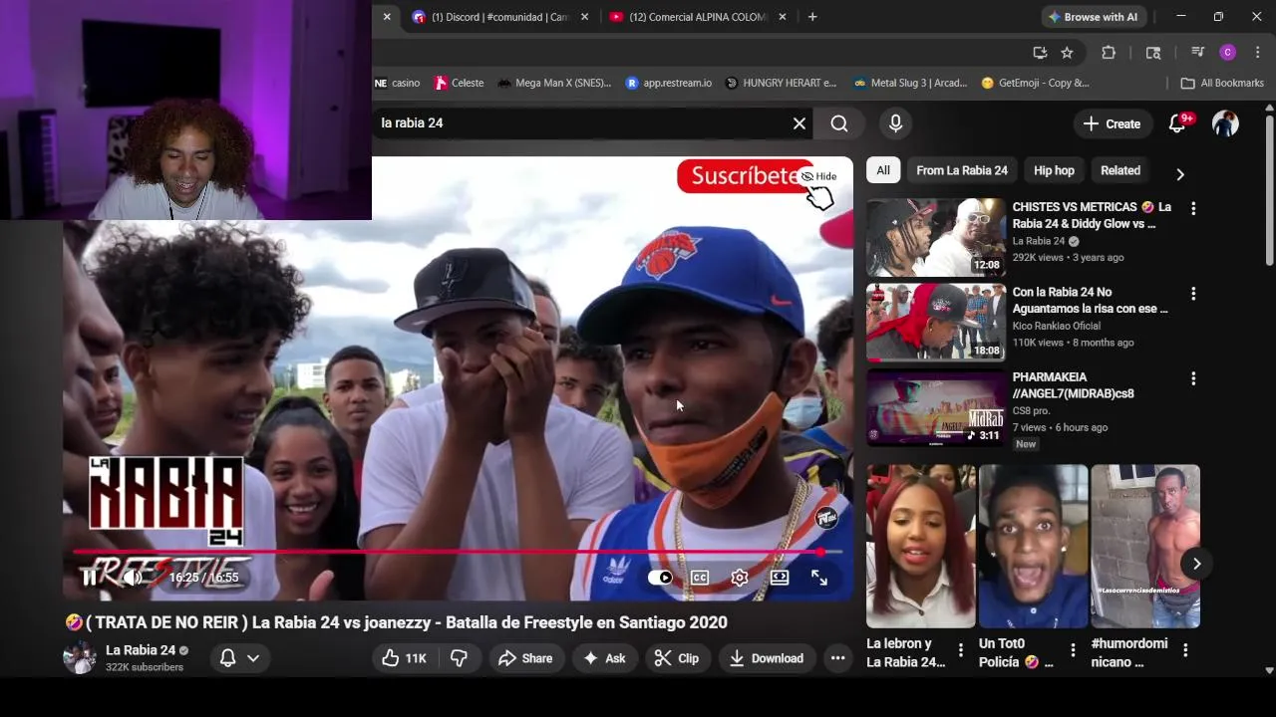
Task: Open La Rabia 24 channel avatar
Action: (x=80, y=657)
